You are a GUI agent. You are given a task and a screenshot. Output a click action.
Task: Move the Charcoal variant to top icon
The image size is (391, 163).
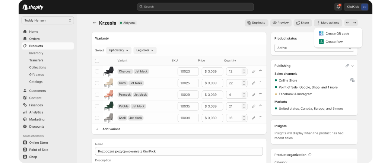[260, 71]
